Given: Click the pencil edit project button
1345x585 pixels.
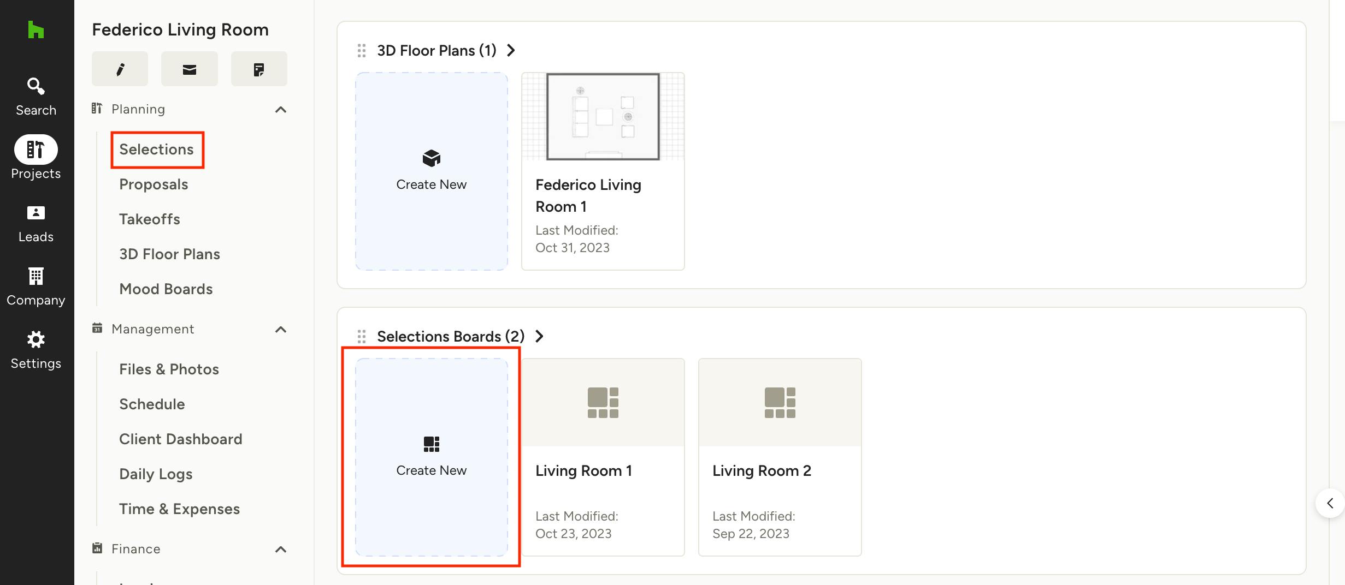Looking at the screenshot, I should click(120, 69).
